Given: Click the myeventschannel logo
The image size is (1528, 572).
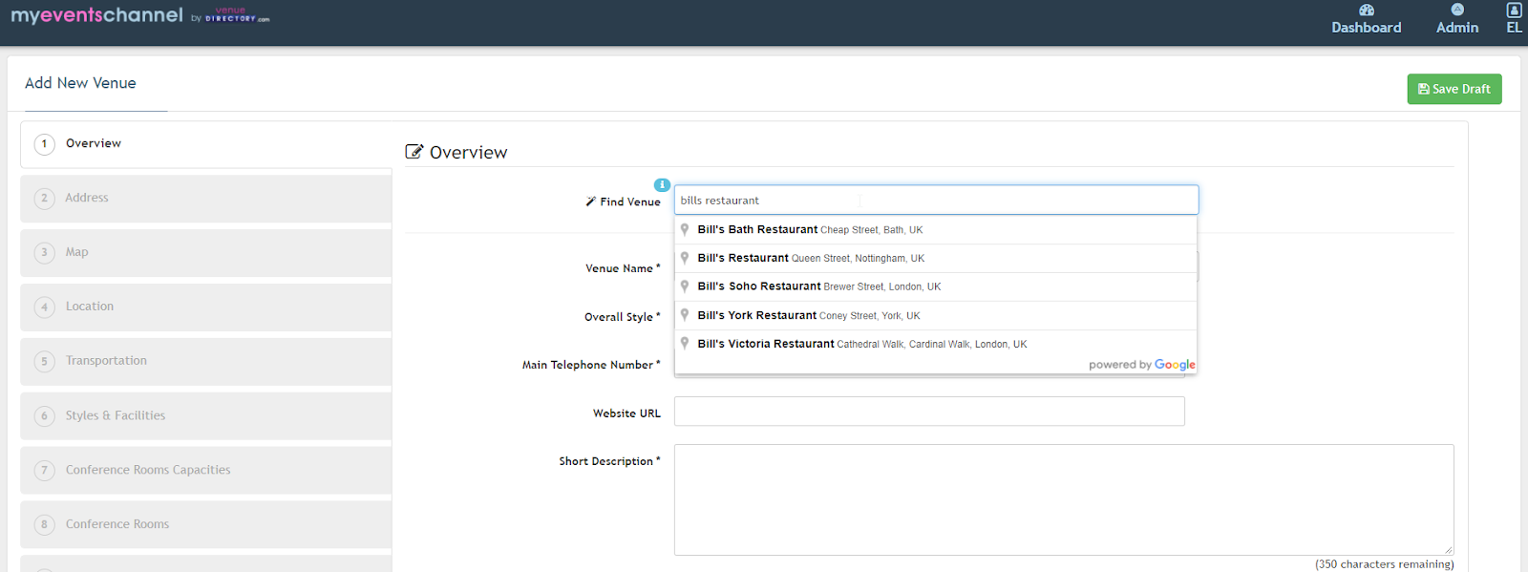Looking at the screenshot, I should coord(96,15).
